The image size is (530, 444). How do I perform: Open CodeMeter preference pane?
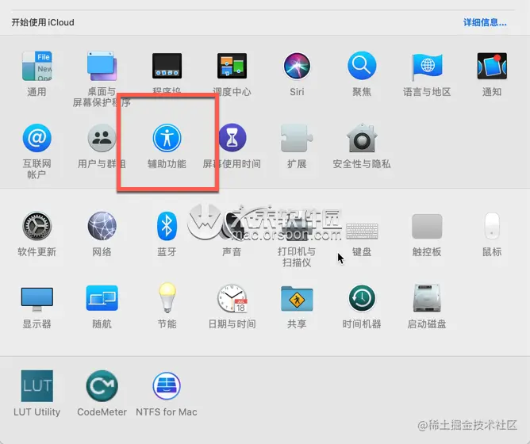point(102,386)
